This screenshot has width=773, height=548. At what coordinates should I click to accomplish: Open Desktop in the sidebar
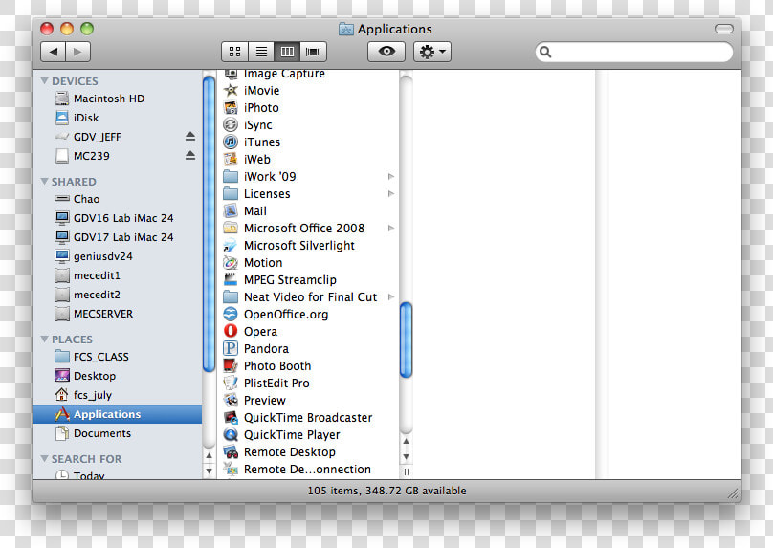point(118,376)
